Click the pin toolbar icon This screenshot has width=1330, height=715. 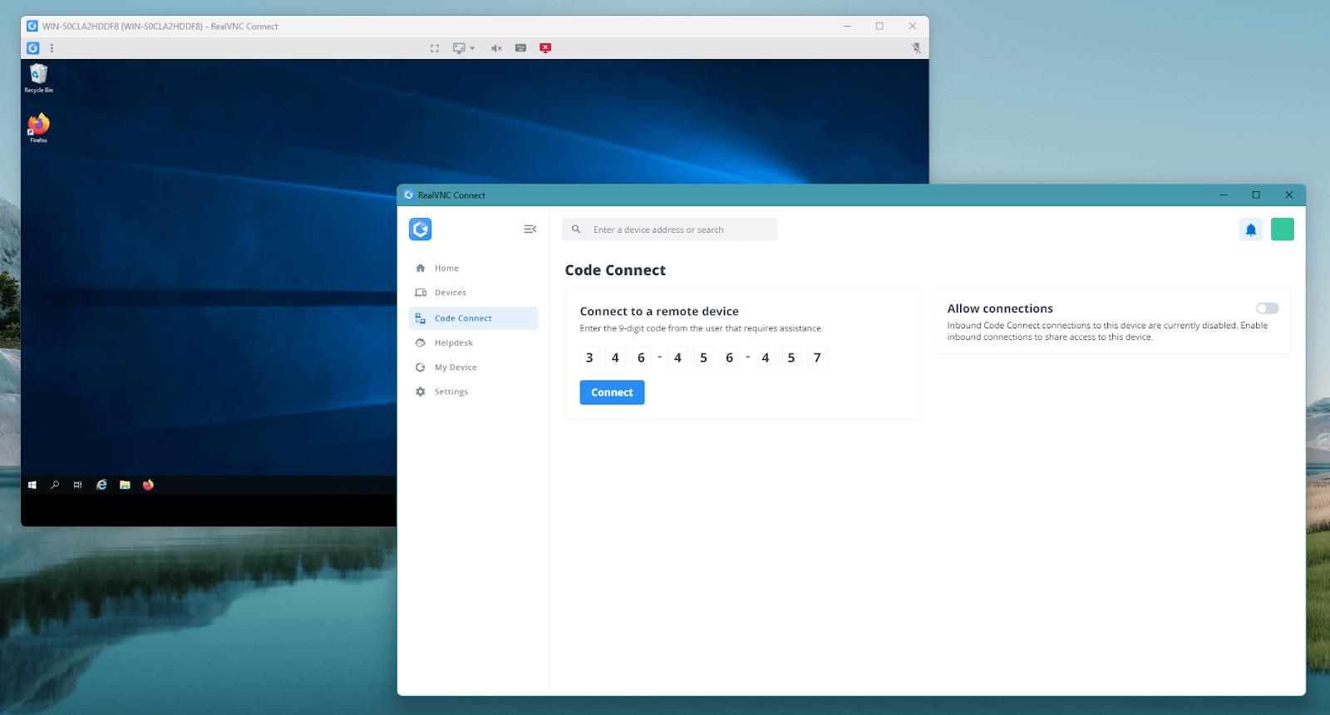(x=916, y=48)
